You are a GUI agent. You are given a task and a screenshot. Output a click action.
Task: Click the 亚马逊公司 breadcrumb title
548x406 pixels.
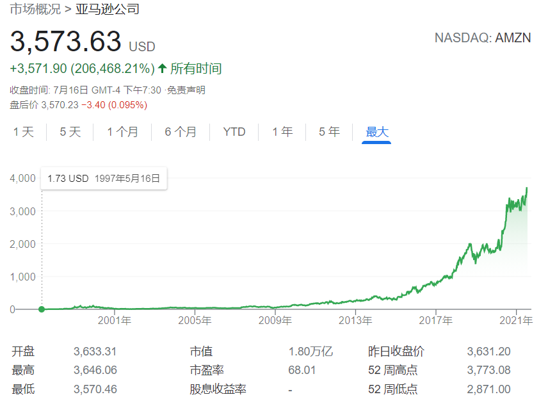click(108, 9)
